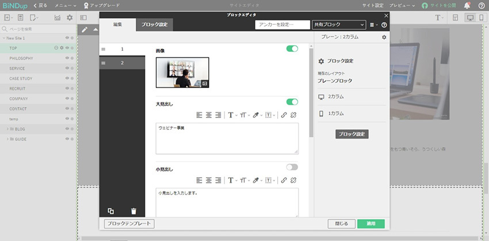This screenshot has height=241, width=489.
Task: Enable the 小見出し toggle switch
Action: point(292,167)
